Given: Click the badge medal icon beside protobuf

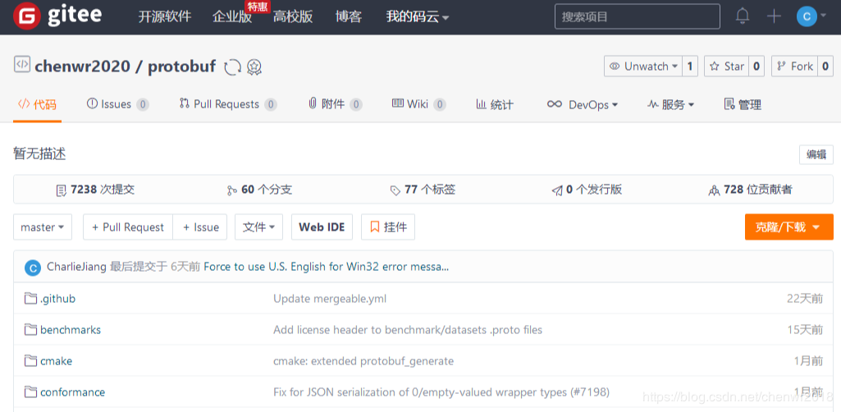Looking at the screenshot, I should (254, 67).
